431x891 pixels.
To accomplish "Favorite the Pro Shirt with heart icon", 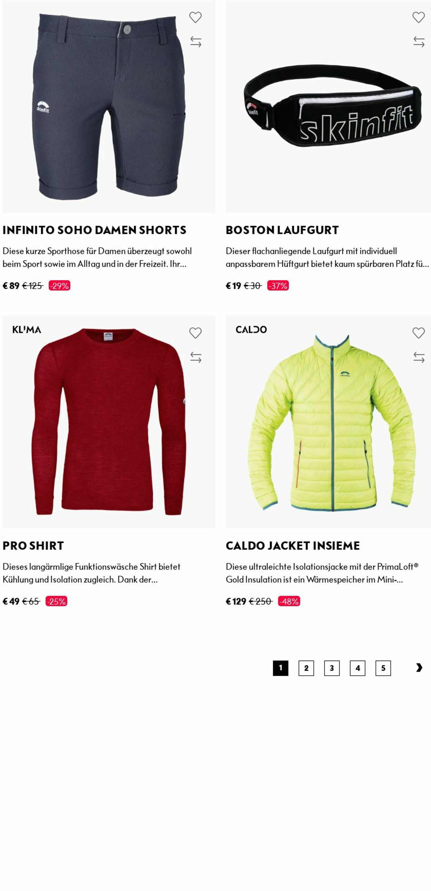I will [x=195, y=333].
